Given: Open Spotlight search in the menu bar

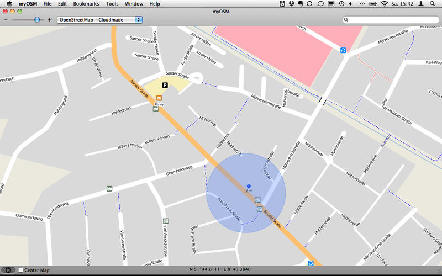Looking at the screenshot, I should (433, 4).
